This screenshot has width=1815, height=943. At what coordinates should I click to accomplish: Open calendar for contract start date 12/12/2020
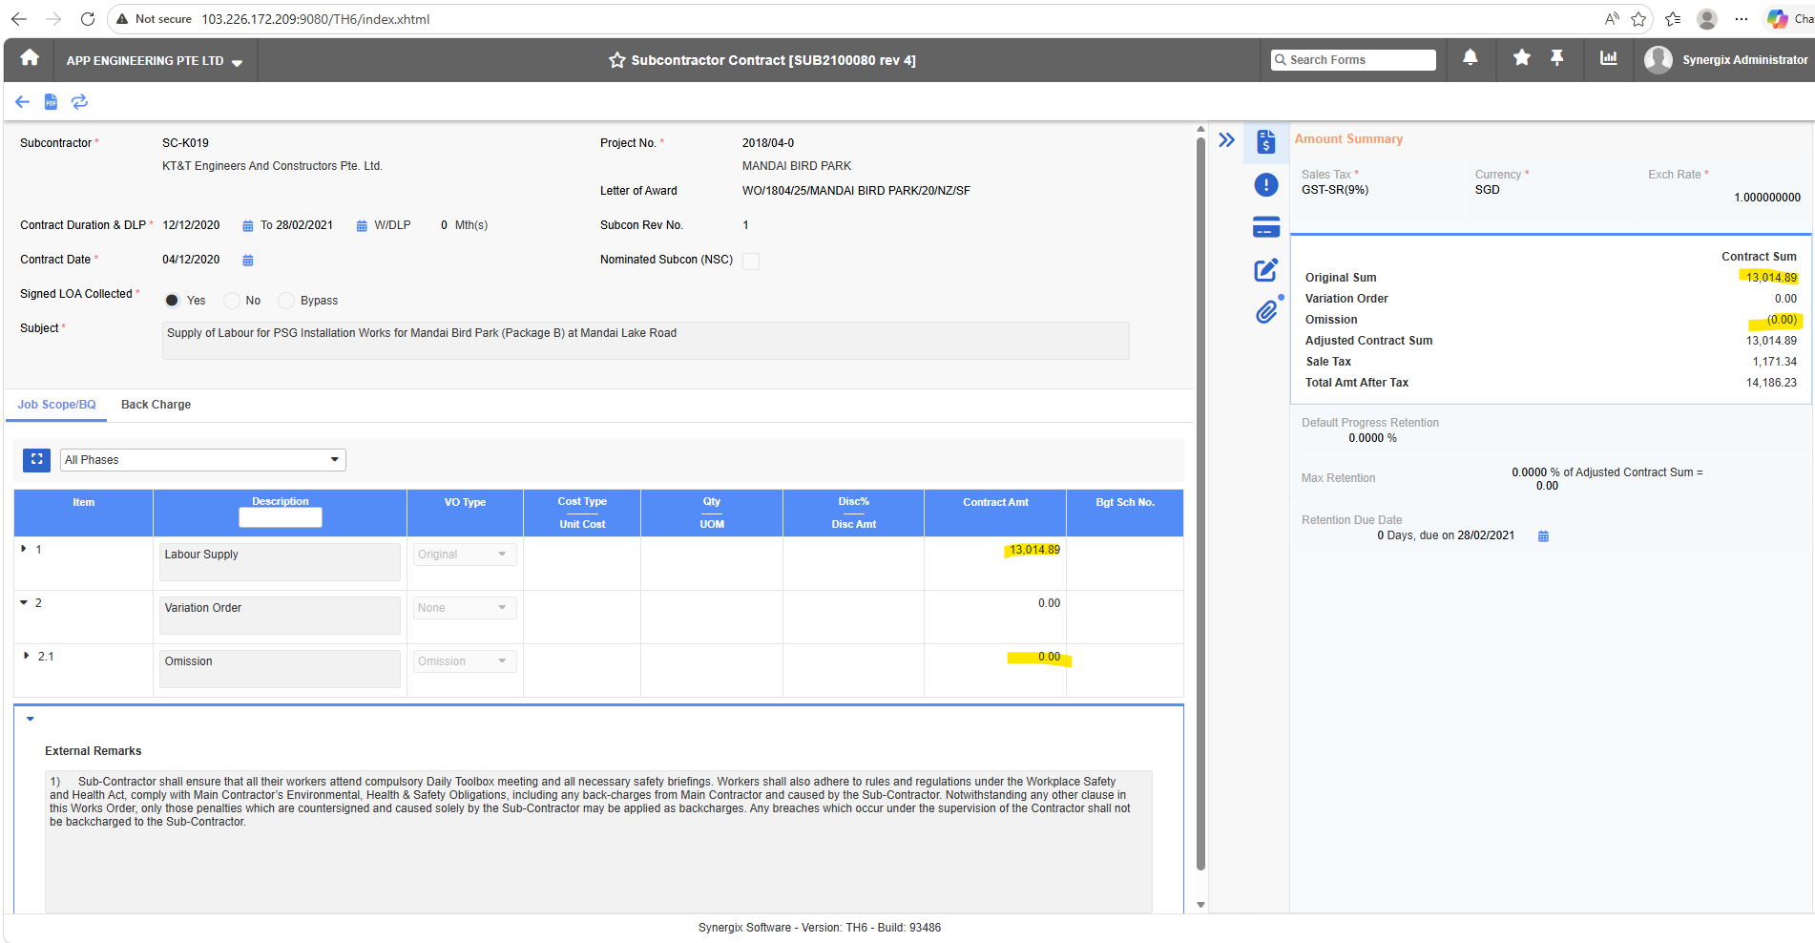coord(248,226)
